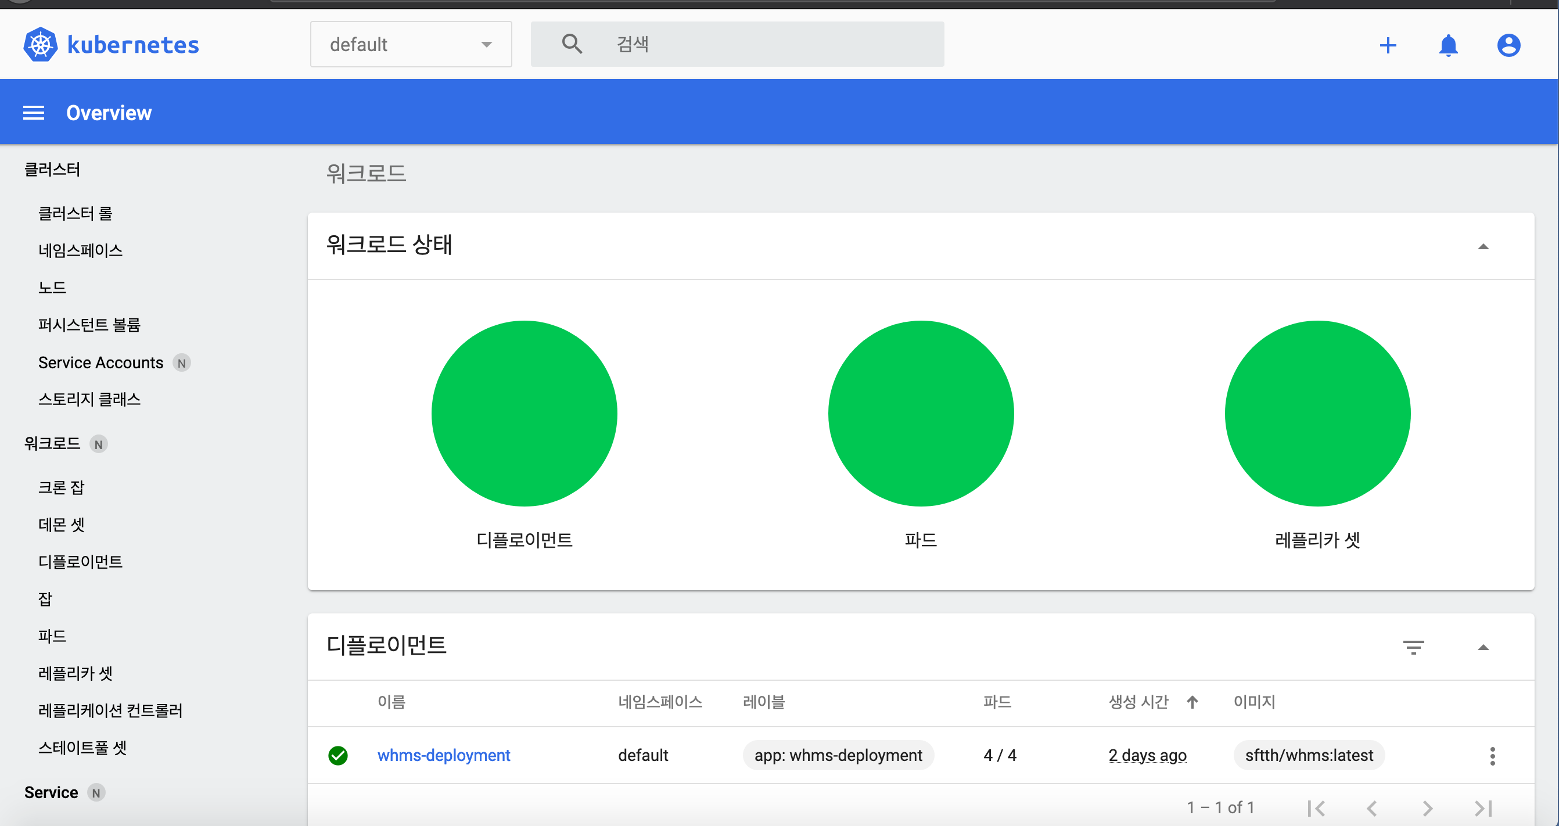Open 스테이트풀 셋 in sidebar
Image resolution: width=1559 pixels, height=826 pixels.
click(82, 748)
